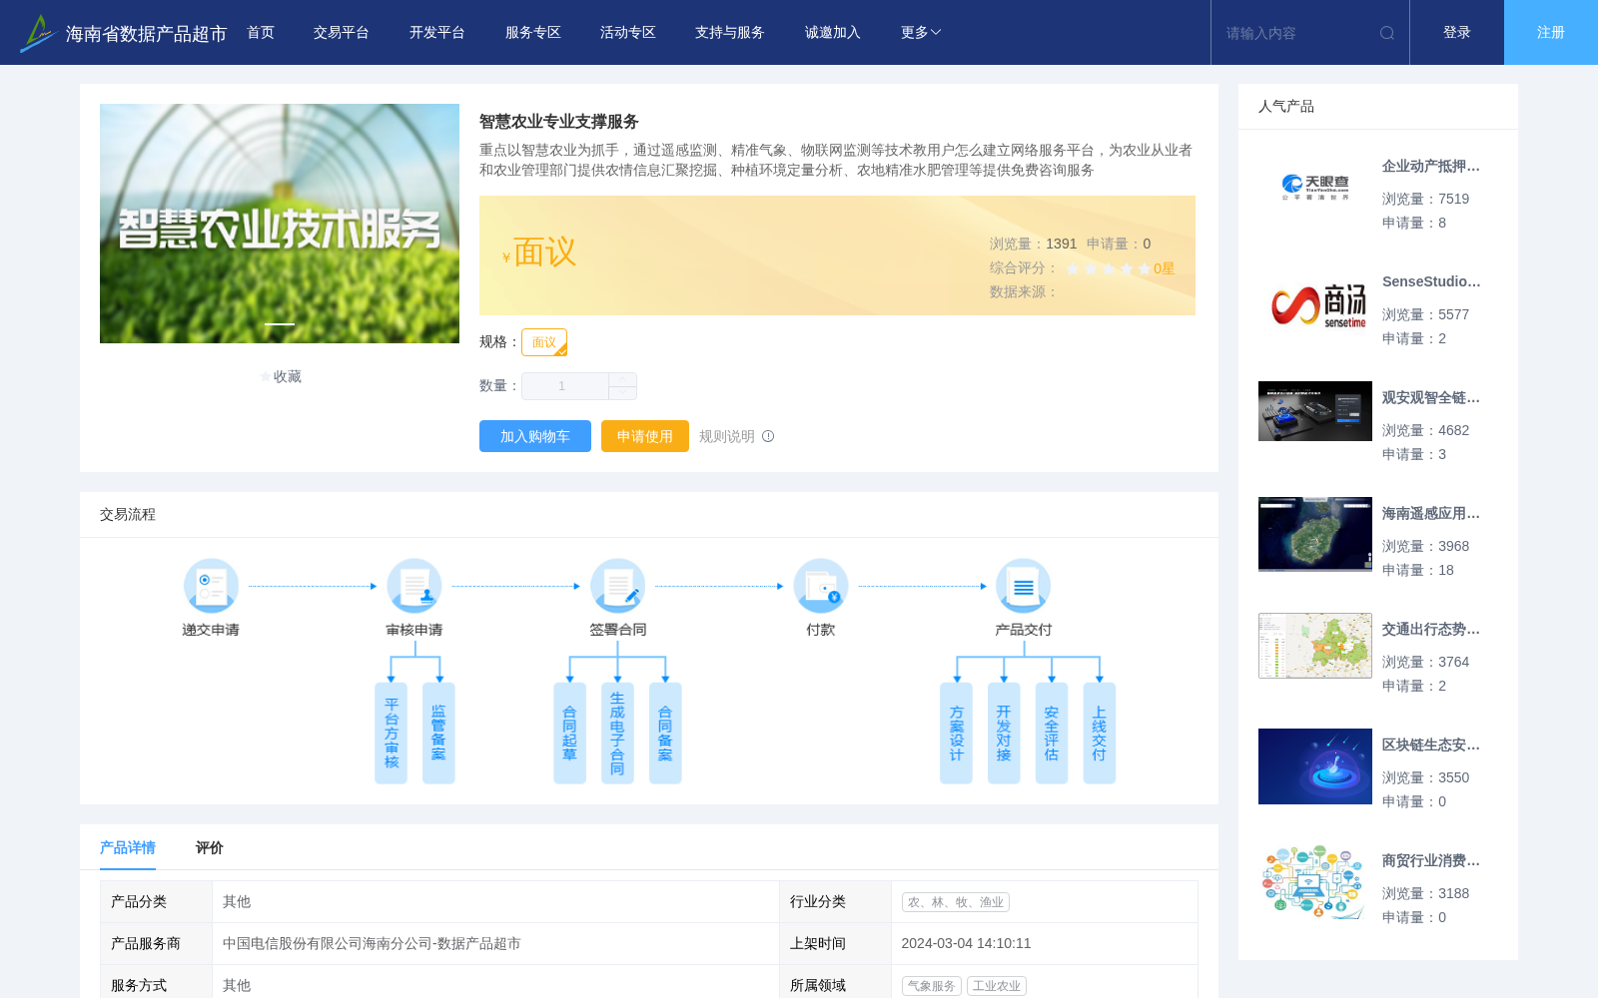Click the carousel indicator on product image
The height and width of the screenshot is (998, 1598).
[280, 324]
